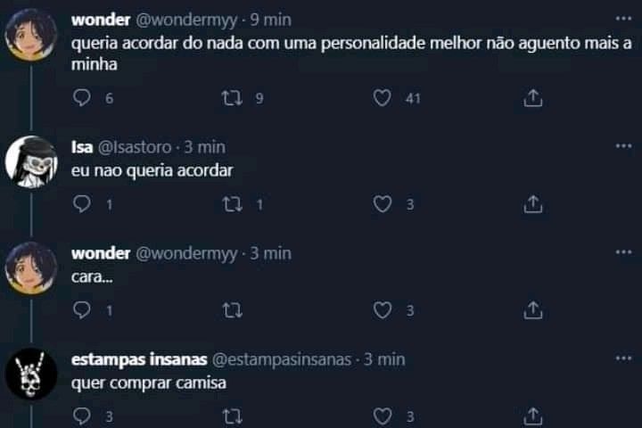The height and width of the screenshot is (428, 642).
Task: Retweet wonder's "cara..." tweet
Action: [x=233, y=310]
